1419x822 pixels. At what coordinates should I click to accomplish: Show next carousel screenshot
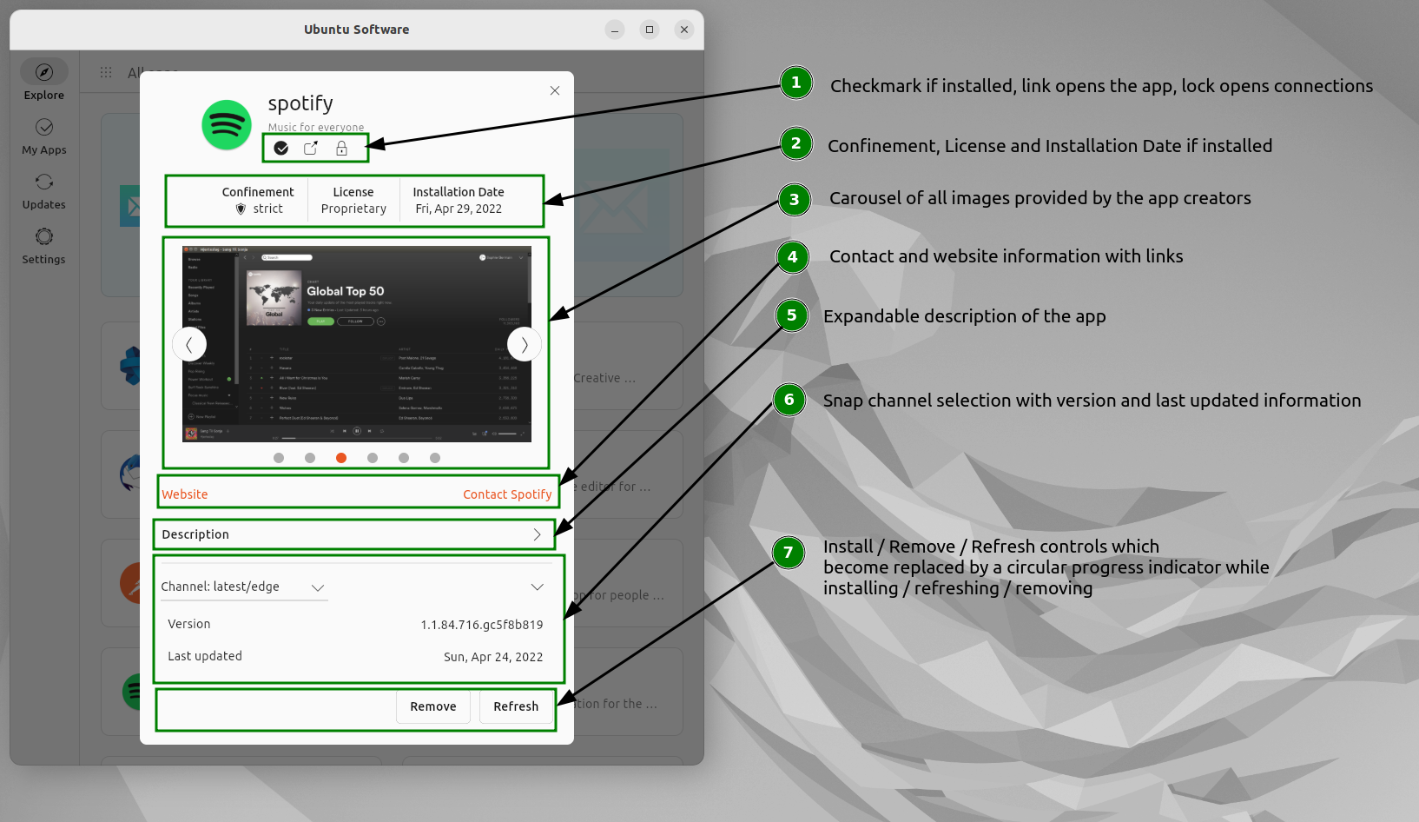click(x=525, y=344)
